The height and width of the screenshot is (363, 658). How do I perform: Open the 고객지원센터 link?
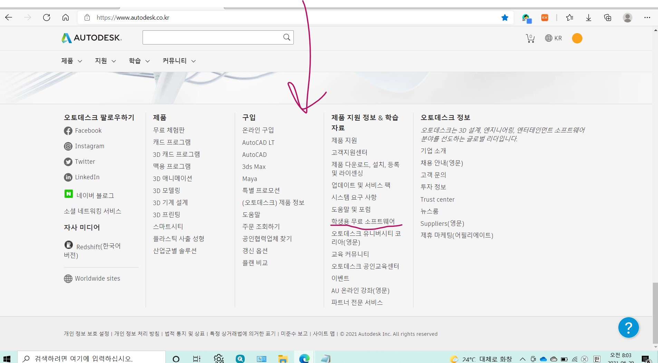(349, 152)
